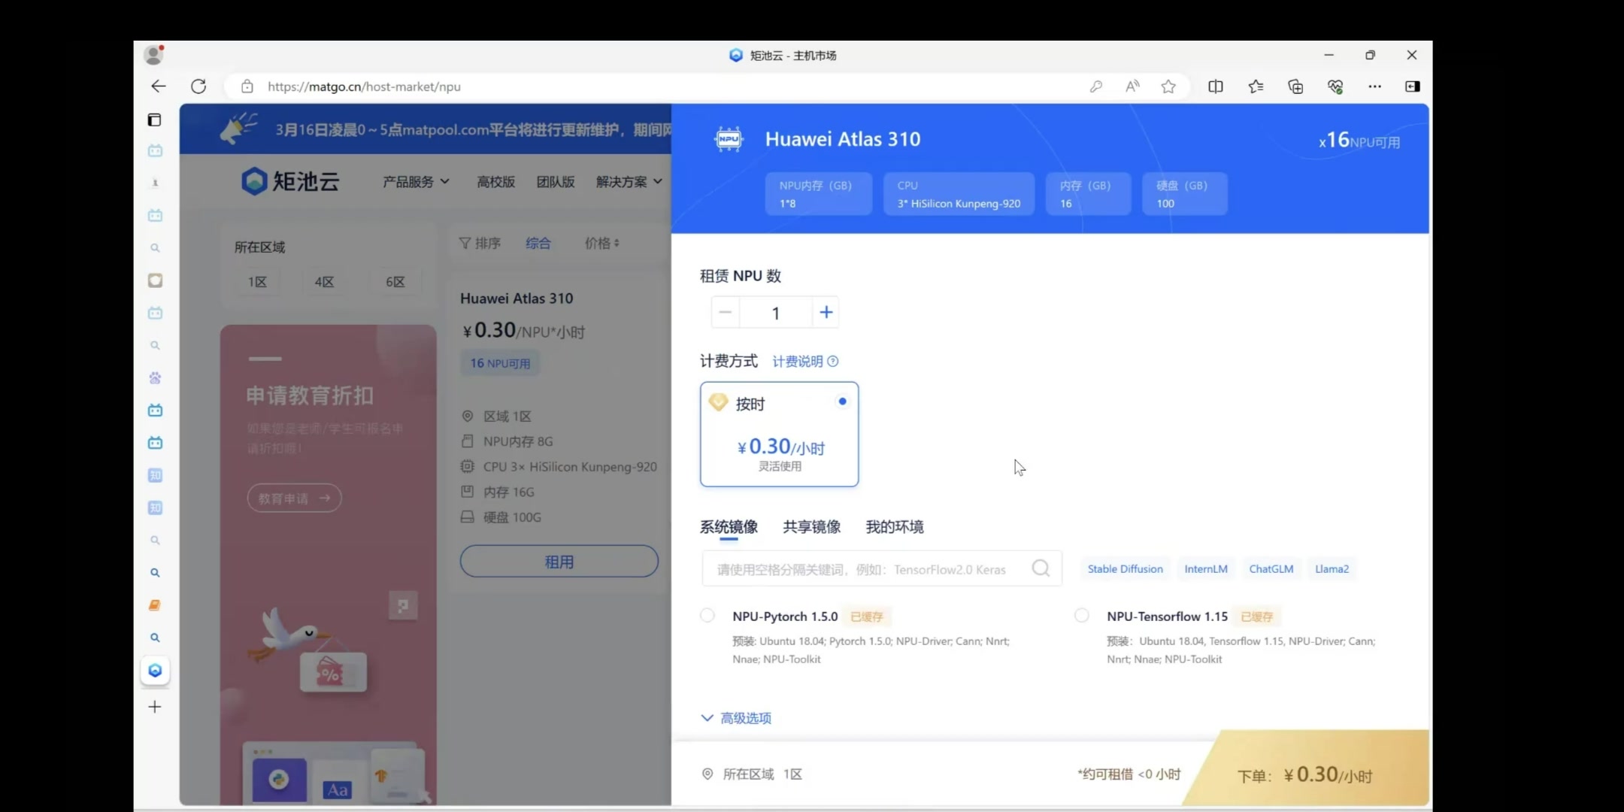Click the Llama2 tag
Screen dimensions: 1624x812
tap(1332, 568)
